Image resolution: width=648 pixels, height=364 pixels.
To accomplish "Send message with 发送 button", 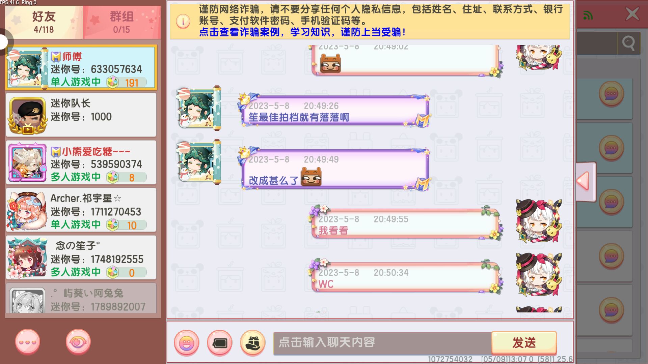I will 524,343.
